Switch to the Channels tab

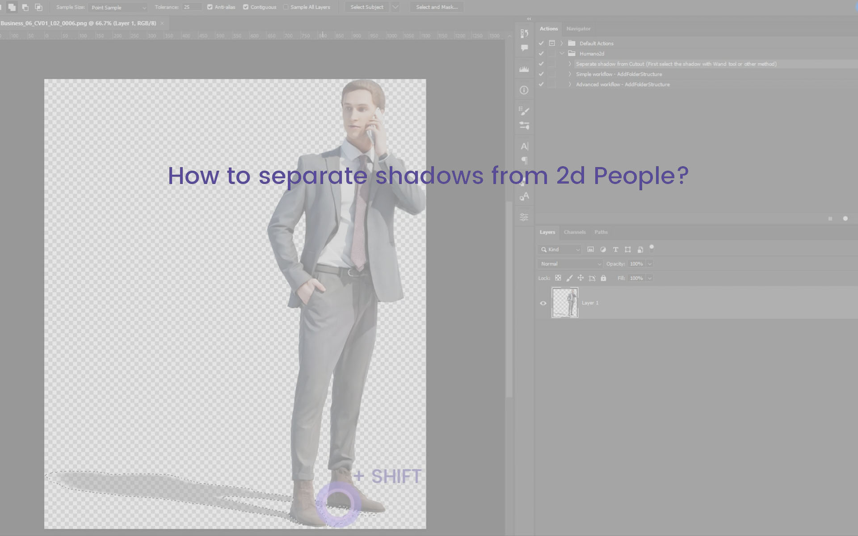574,232
